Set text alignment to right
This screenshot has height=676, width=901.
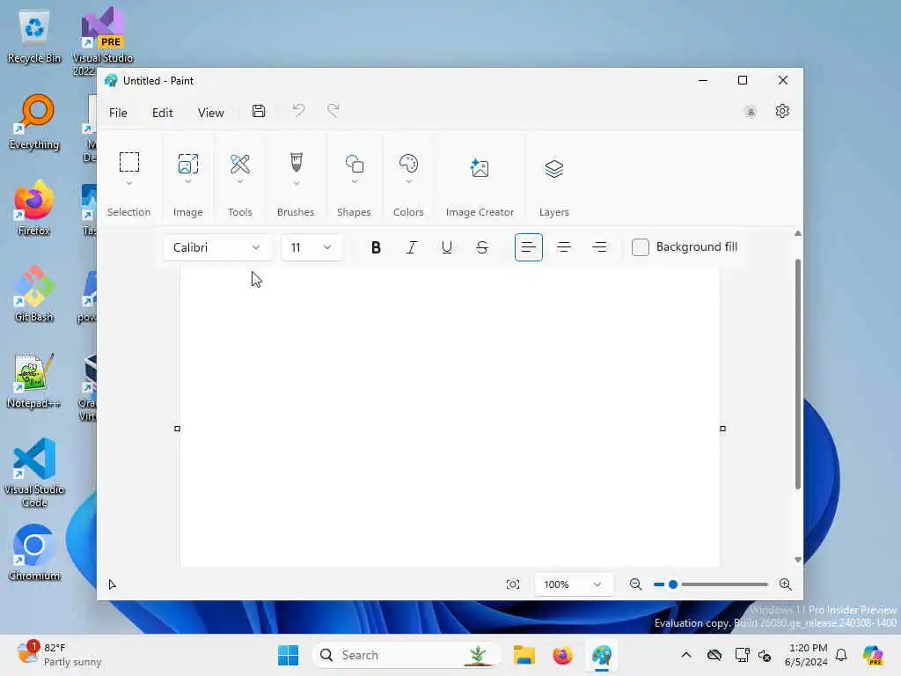[599, 247]
